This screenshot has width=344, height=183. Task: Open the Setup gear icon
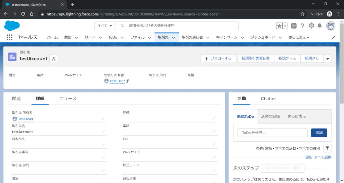tap(311, 26)
